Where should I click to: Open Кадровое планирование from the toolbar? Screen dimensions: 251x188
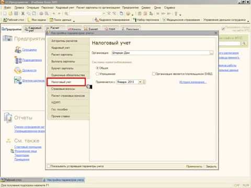pos(112,20)
